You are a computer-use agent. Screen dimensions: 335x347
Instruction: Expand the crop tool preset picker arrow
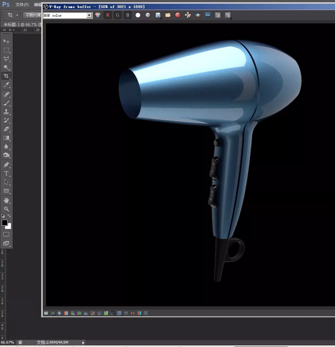click(x=17, y=15)
